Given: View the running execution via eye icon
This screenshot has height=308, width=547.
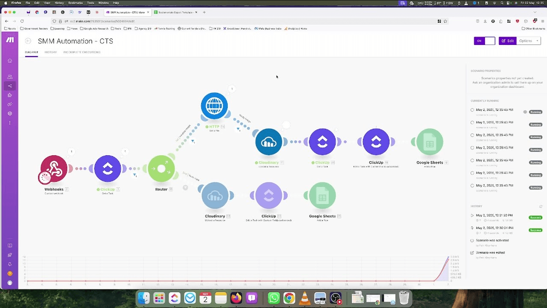Looking at the screenshot, I should click(x=525, y=112).
